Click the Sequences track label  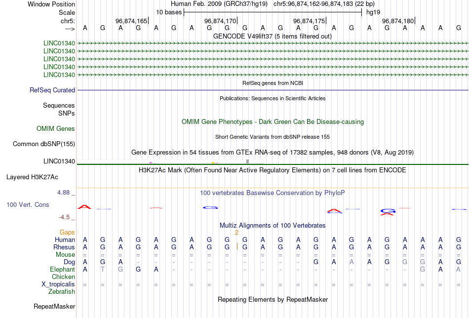[59, 105]
